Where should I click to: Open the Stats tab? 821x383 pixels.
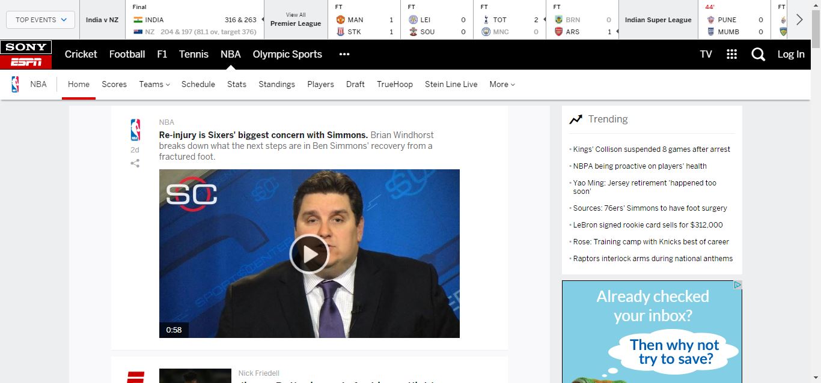(x=237, y=85)
